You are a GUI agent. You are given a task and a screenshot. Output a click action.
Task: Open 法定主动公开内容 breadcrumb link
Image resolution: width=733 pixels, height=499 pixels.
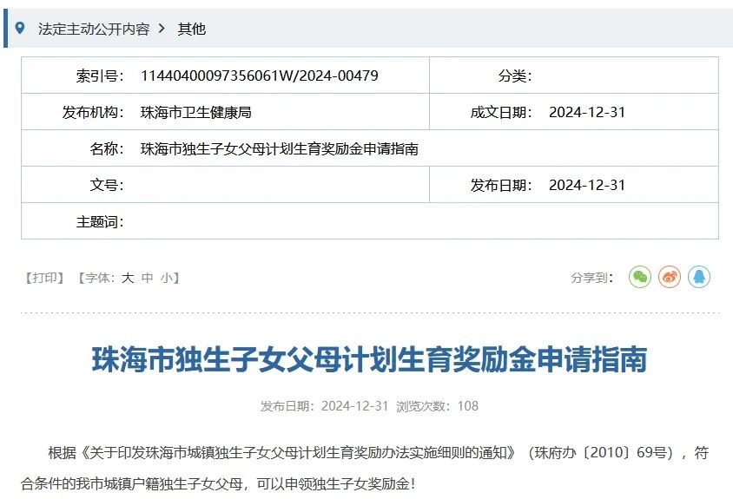coord(94,29)
